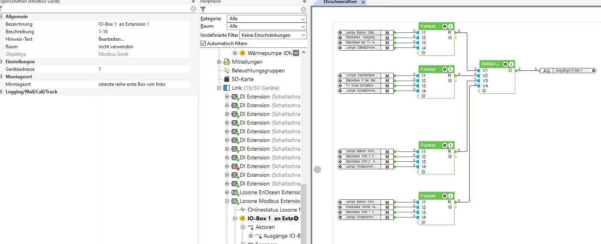
Task: Select Loxone EnOcean Extension entry
Action: (270, 192)
